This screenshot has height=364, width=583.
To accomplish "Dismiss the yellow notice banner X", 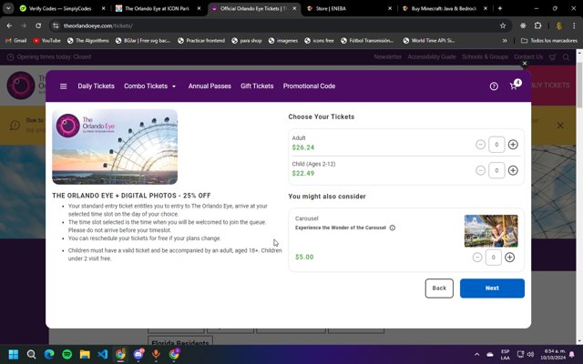I will point(560,126).
